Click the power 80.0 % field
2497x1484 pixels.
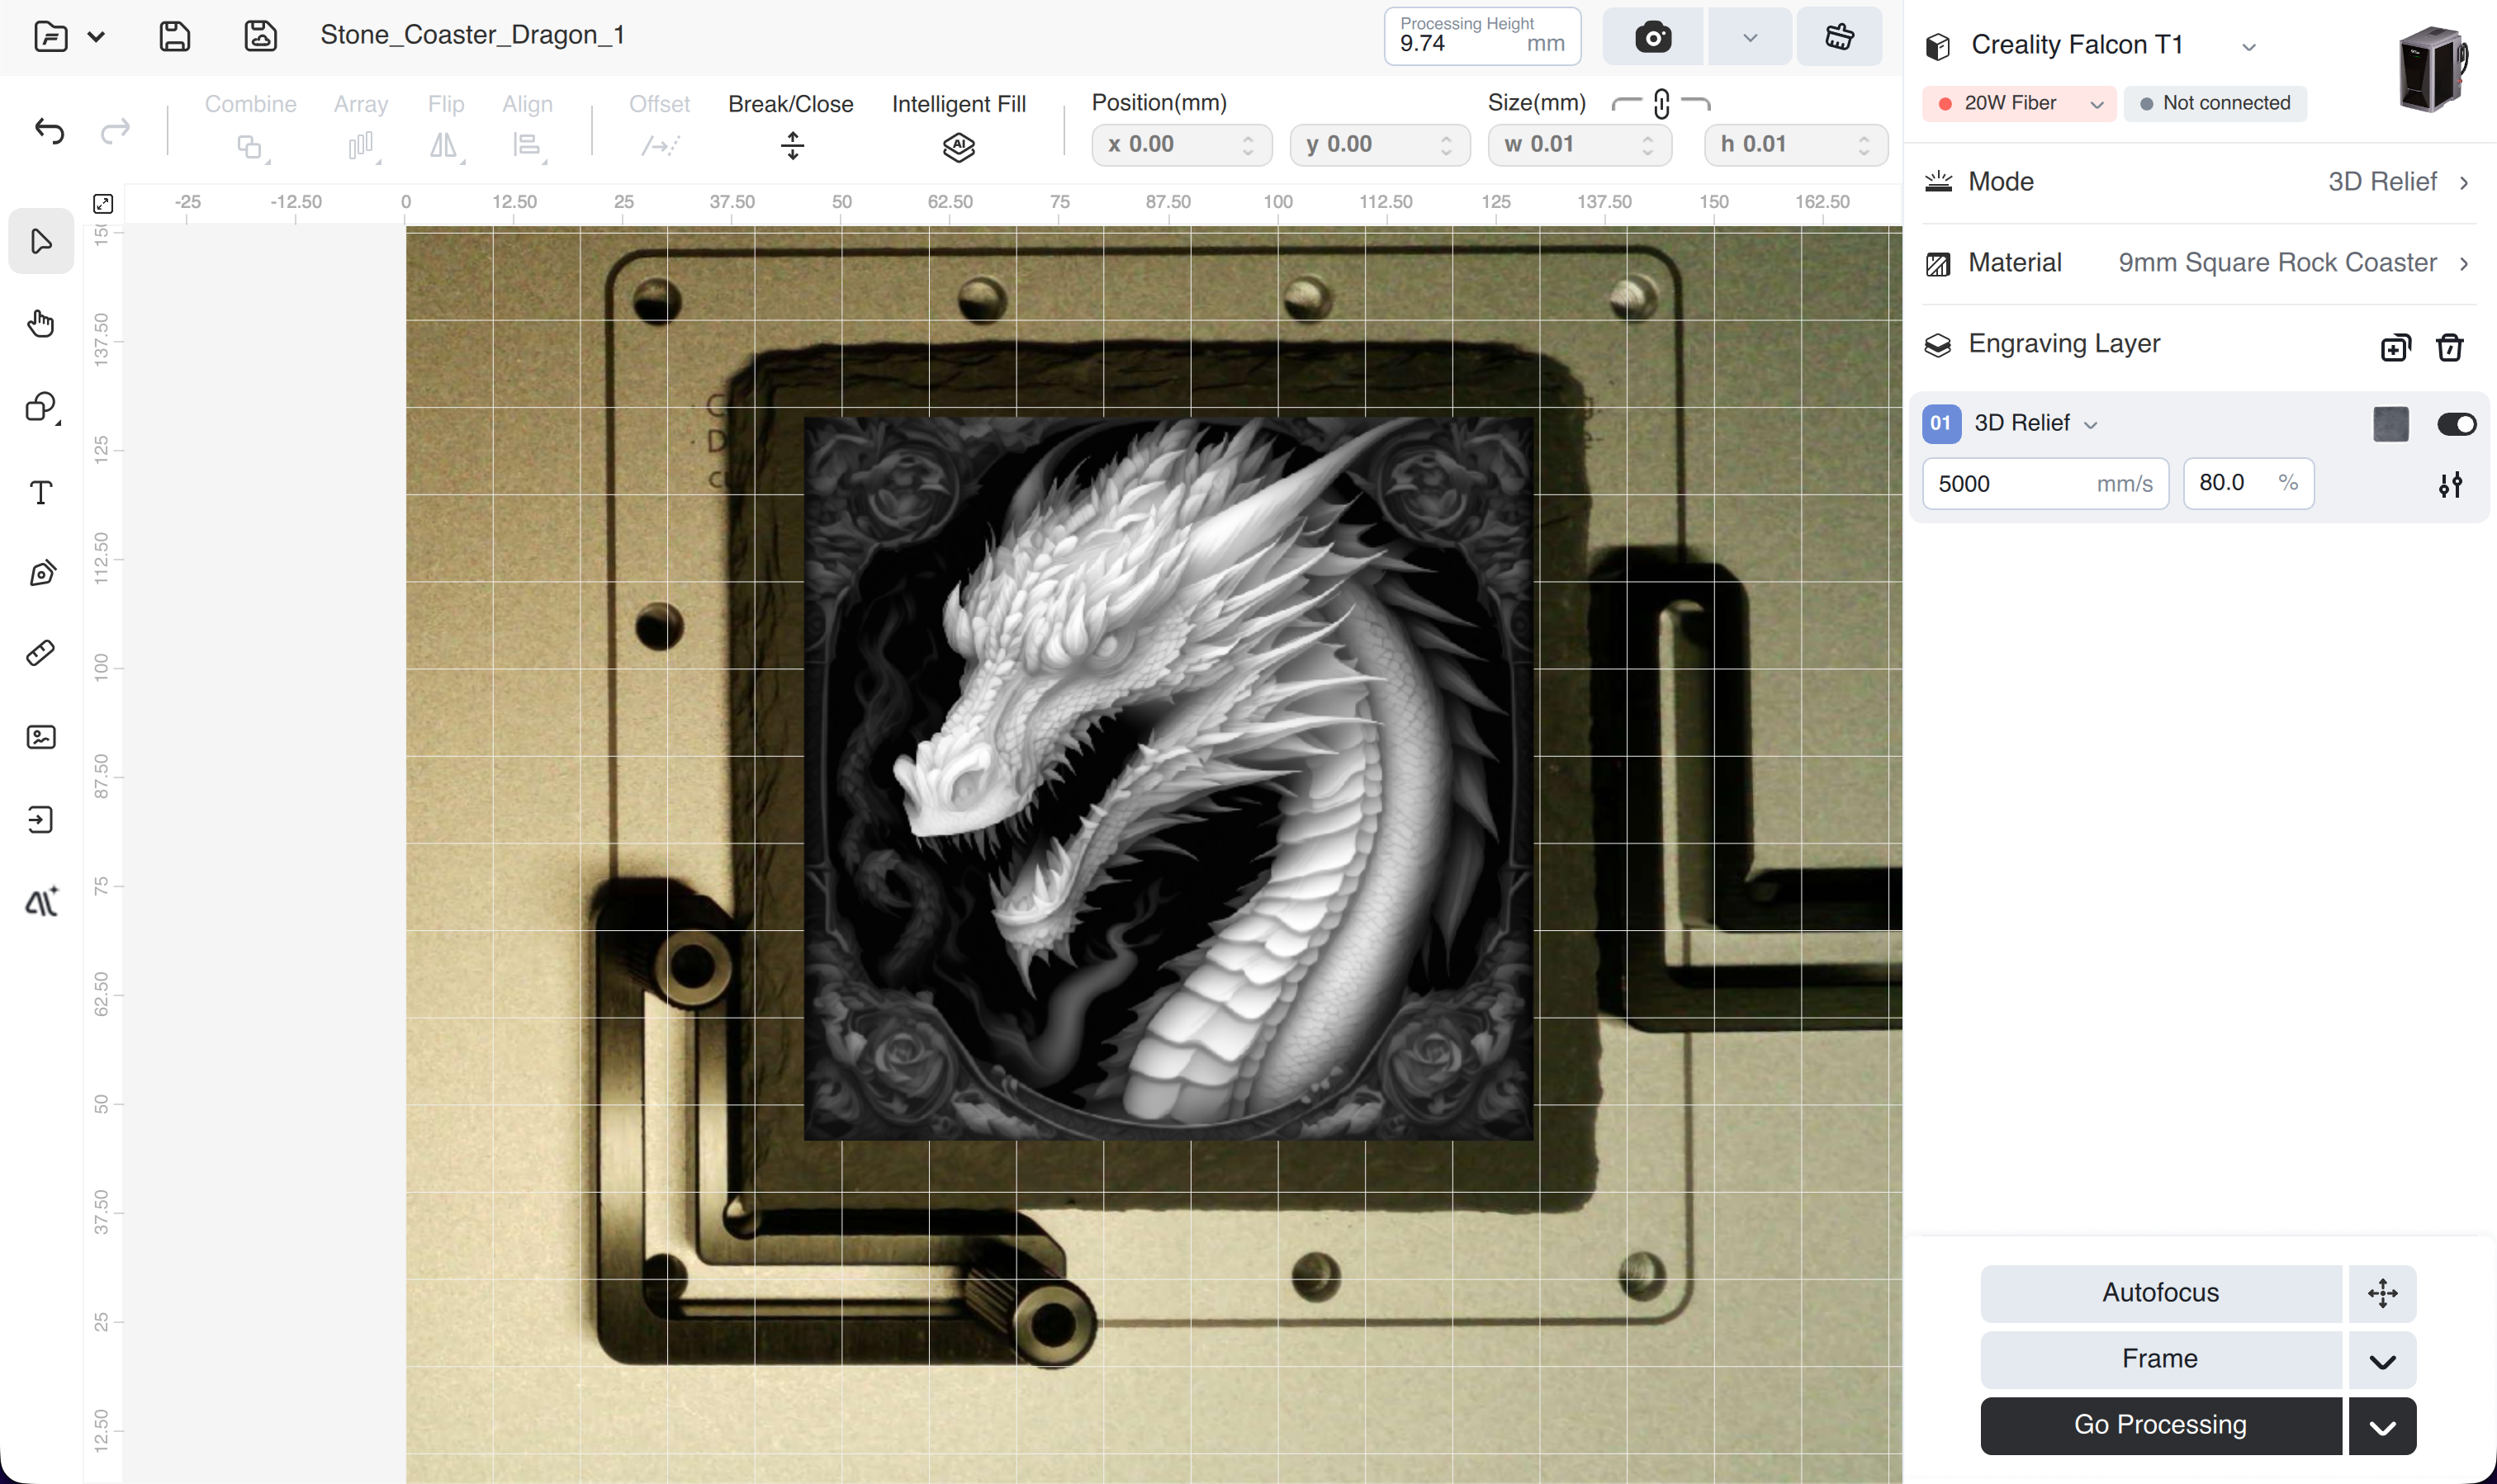pyautogui.click(x=2248, y=484)
